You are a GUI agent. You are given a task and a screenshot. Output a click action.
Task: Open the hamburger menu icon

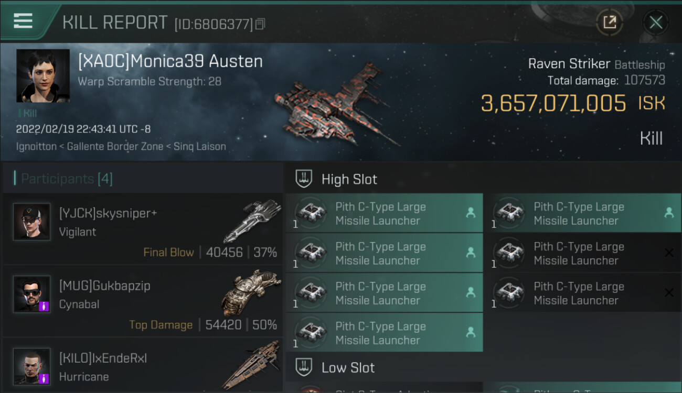tap(23, 21)
